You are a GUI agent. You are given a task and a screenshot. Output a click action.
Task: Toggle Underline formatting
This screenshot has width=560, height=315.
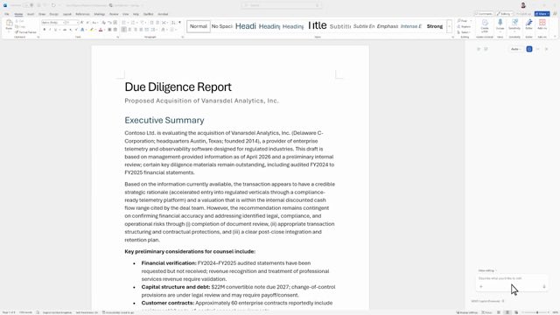(55, 30)
